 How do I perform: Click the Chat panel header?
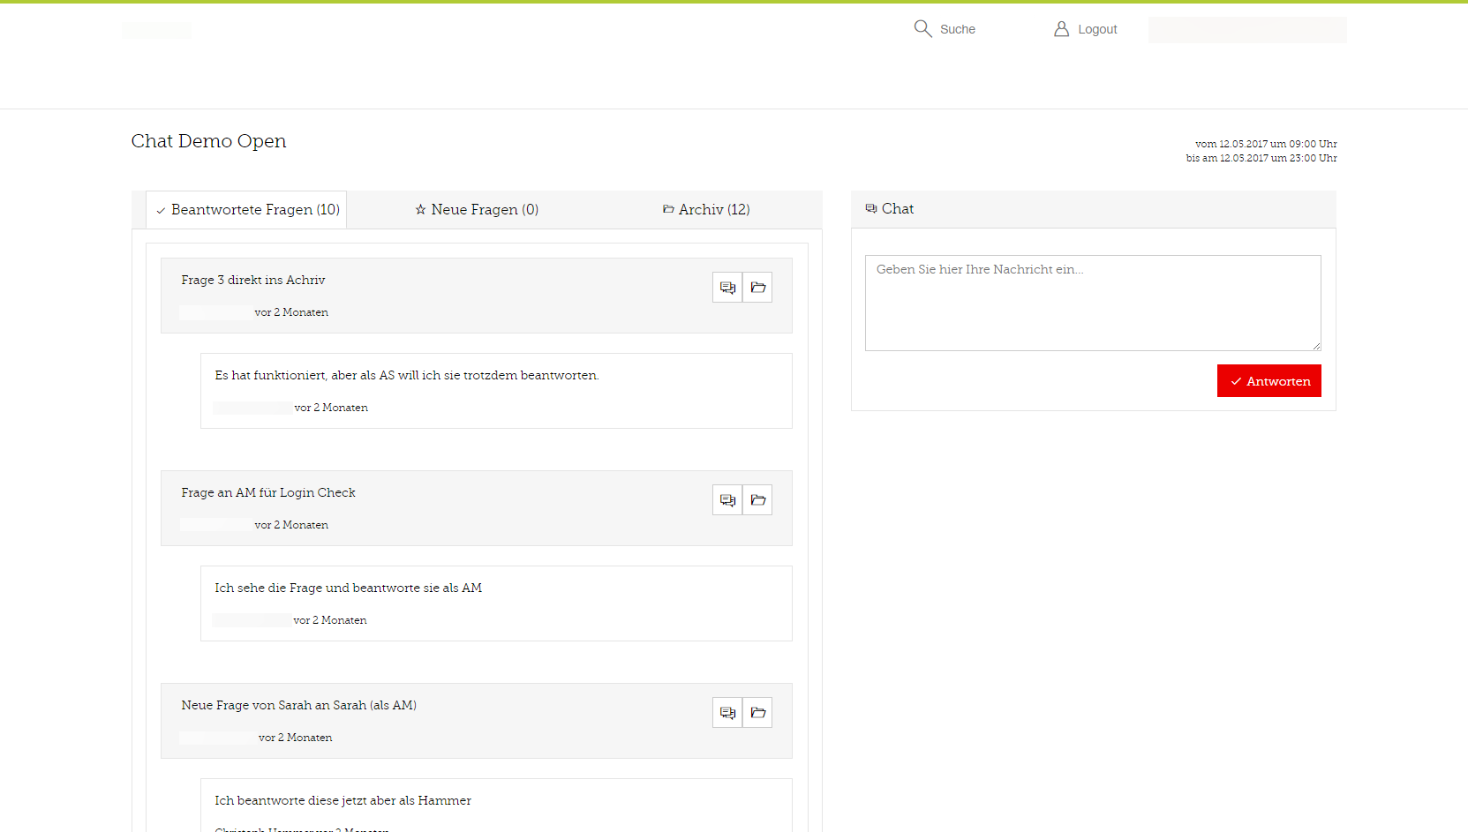(x=898, y=209)
